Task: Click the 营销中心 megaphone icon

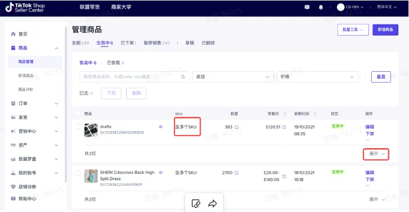Action: (x=13, y=131)
